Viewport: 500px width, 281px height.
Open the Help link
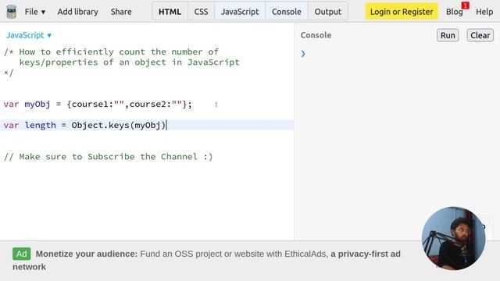(x=484, y=12)
